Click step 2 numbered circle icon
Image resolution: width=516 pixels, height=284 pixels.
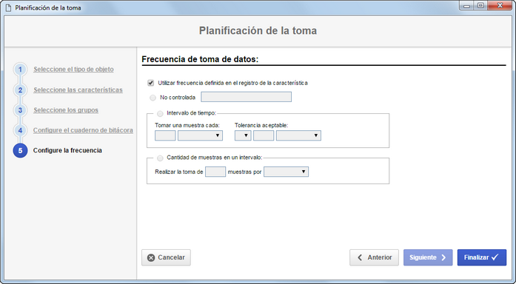tap(20, 90)
